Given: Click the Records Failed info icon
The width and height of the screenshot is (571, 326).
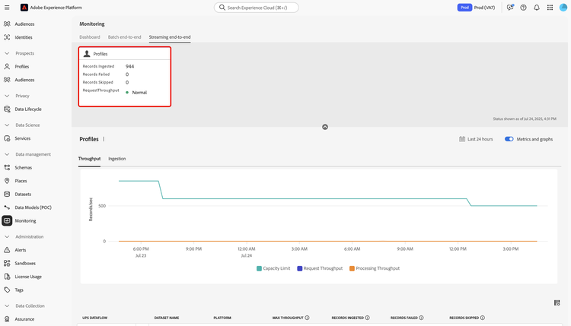Looking at the screenshot, I should point(421,318).
